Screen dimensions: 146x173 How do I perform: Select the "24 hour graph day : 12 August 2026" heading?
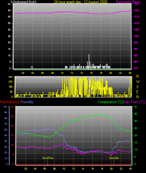coord(81,2)
